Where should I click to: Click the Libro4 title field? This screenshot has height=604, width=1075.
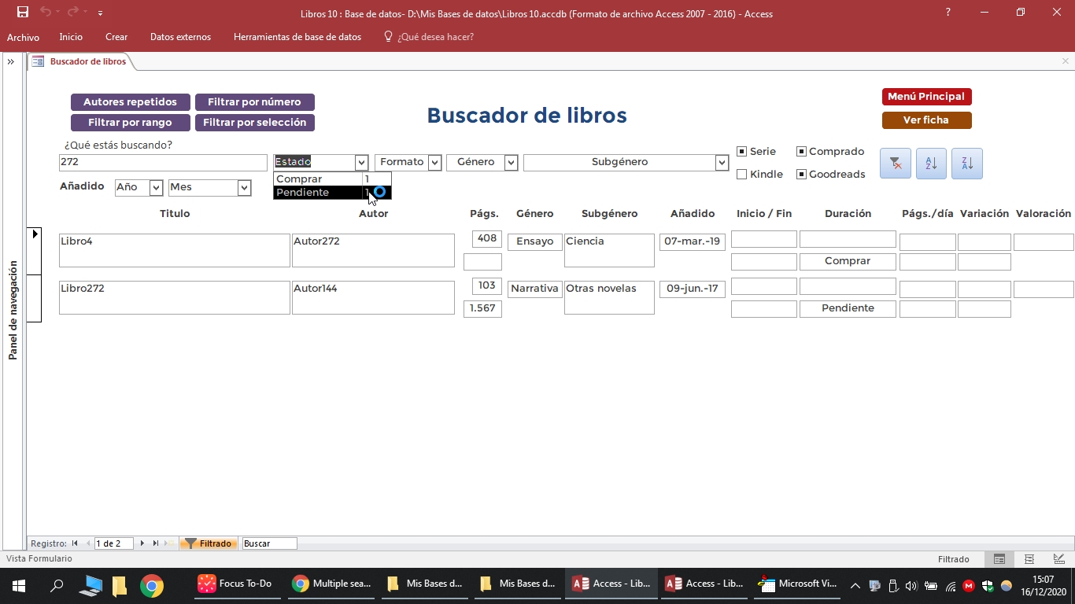pos(175,250)
